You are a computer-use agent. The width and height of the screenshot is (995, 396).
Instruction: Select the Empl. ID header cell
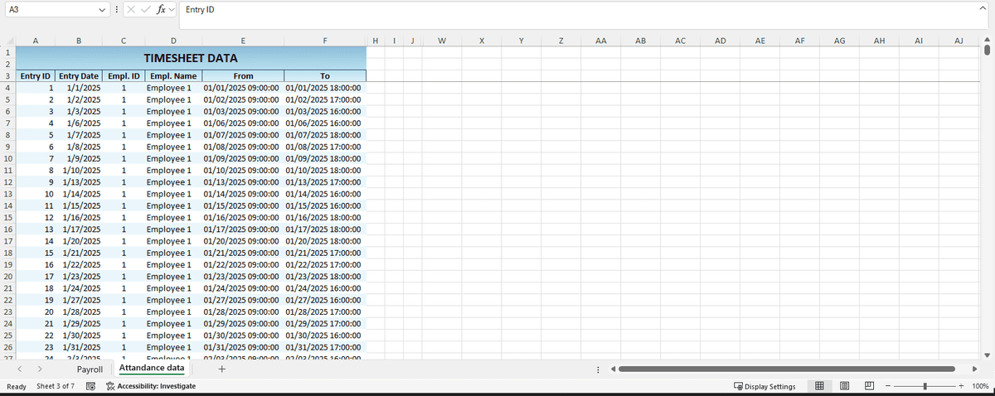pos(124,75)
